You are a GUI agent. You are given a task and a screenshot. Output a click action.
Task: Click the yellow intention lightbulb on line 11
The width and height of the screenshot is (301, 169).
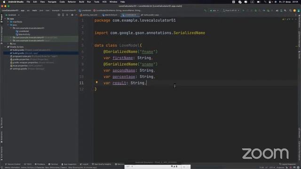(x=97, y=82)
